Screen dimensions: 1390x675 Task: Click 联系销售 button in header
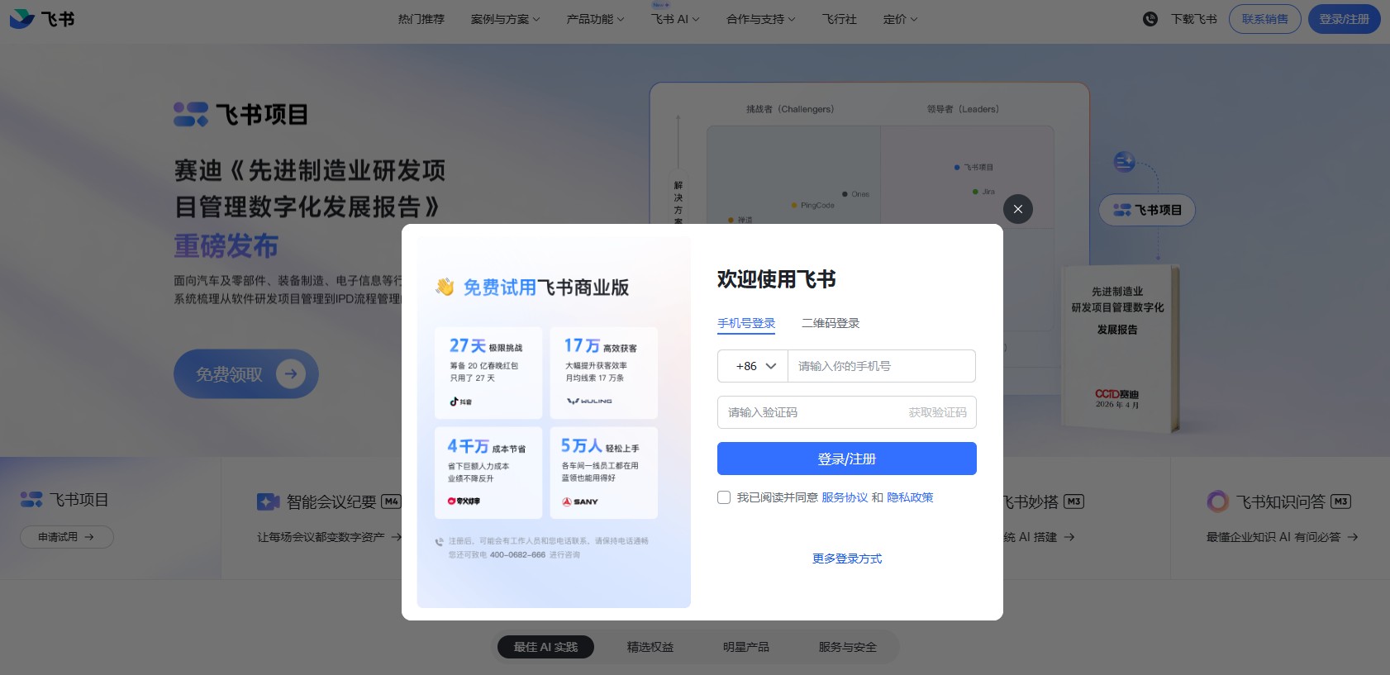coord(1265,19)
